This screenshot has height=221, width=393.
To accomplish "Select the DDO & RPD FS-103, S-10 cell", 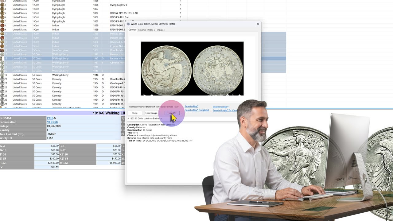I will (x=124, y=13).
